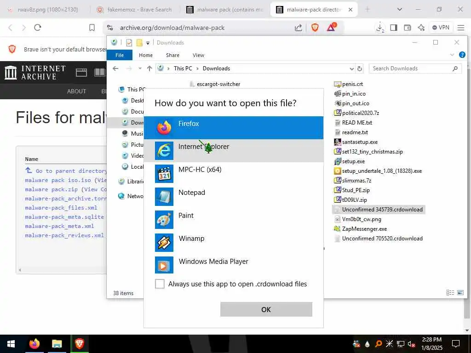Expand the address bar history dropdown
Screen dimensions: 471x353
point(352,69)
